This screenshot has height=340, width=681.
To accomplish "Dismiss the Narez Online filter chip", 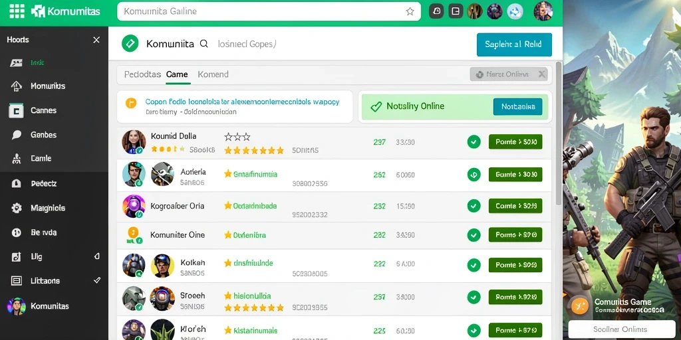I will coord(541,74).
